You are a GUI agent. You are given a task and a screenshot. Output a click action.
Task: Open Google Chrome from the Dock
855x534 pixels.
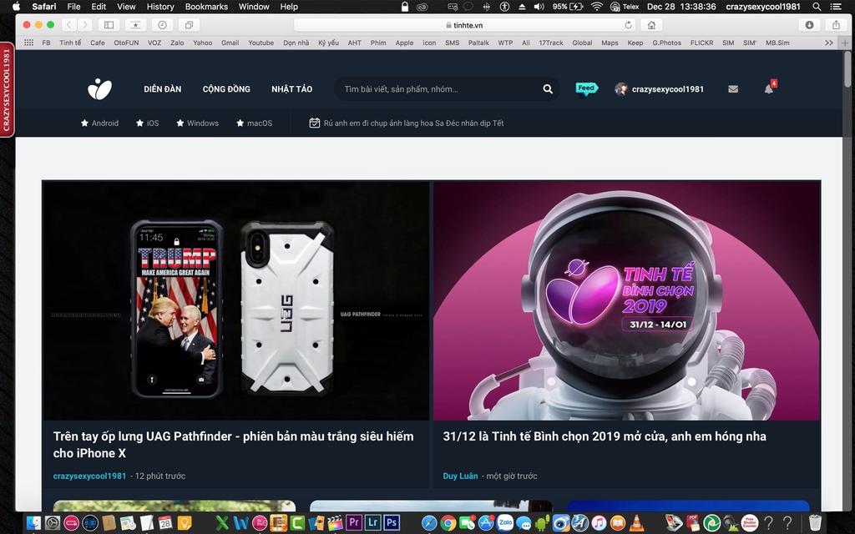[x=448, y=523]
